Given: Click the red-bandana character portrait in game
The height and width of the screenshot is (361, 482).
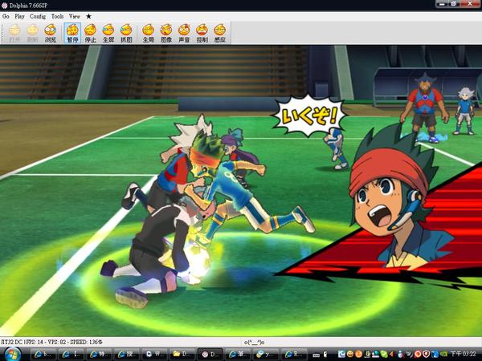Looking at the screenshot, I should pos(397,197).
